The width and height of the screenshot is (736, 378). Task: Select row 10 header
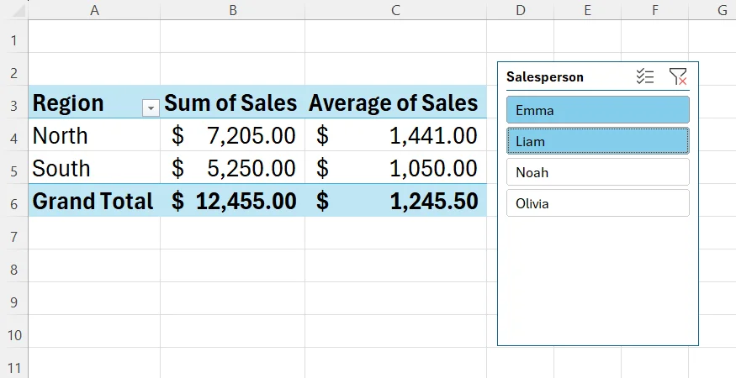pos(14,331)
